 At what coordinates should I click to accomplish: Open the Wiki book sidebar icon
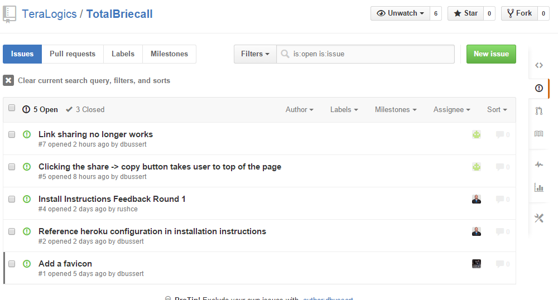click(538, 134)
